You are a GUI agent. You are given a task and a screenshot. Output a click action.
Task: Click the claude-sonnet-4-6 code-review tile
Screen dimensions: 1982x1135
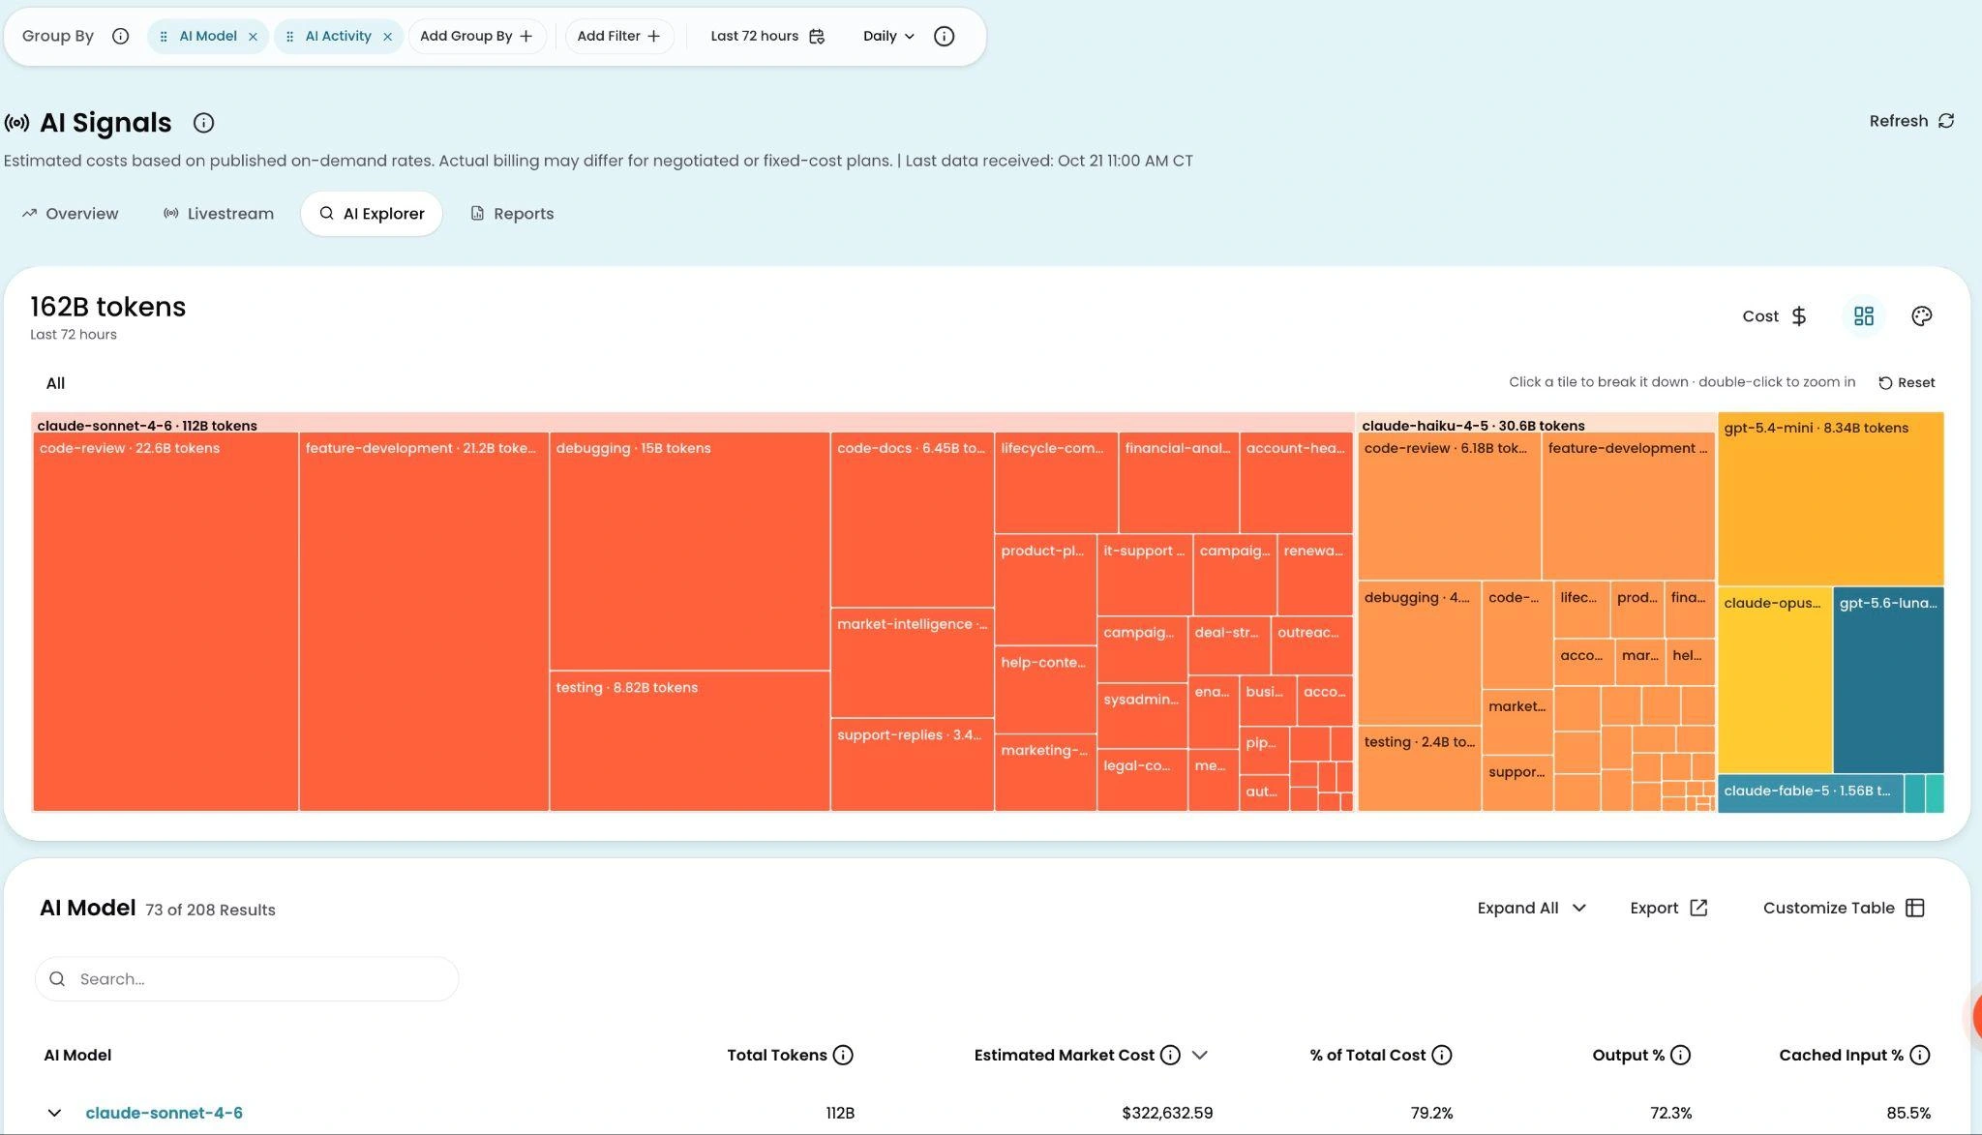165,621
